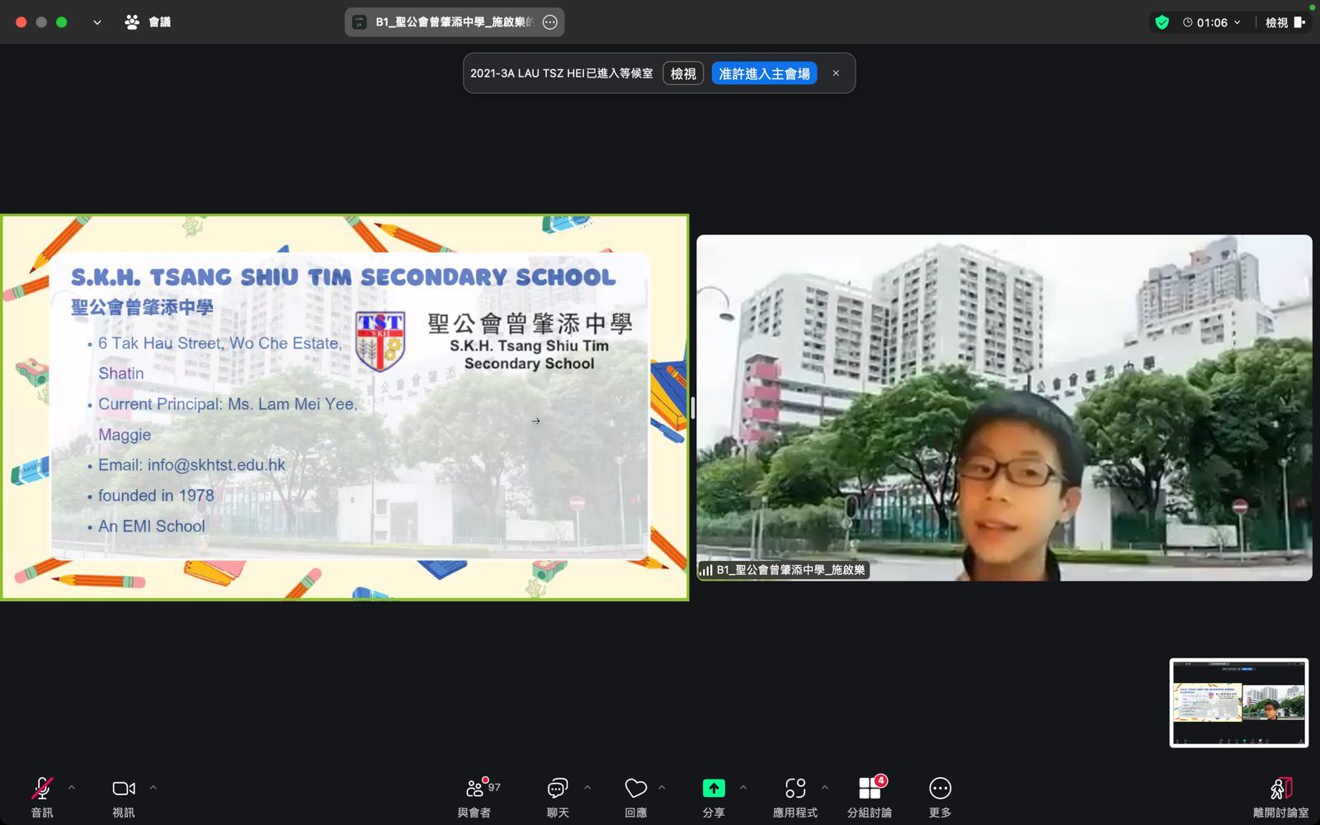Start video with camera icon
This screenshot has height=825, width=1320.
tap(124, 789)
